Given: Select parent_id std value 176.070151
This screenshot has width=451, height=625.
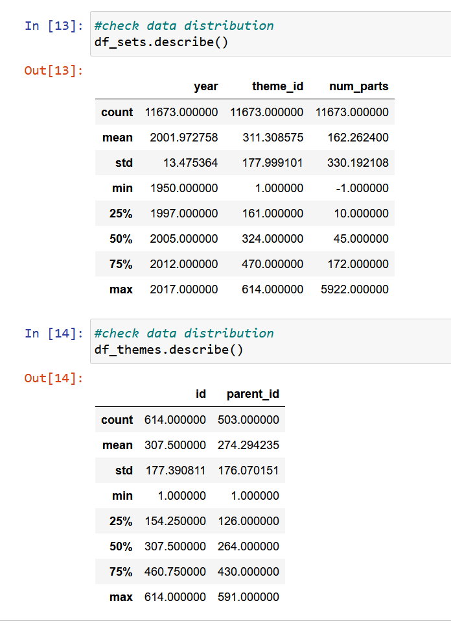Looking at the screenshot, I should [248, 471].
